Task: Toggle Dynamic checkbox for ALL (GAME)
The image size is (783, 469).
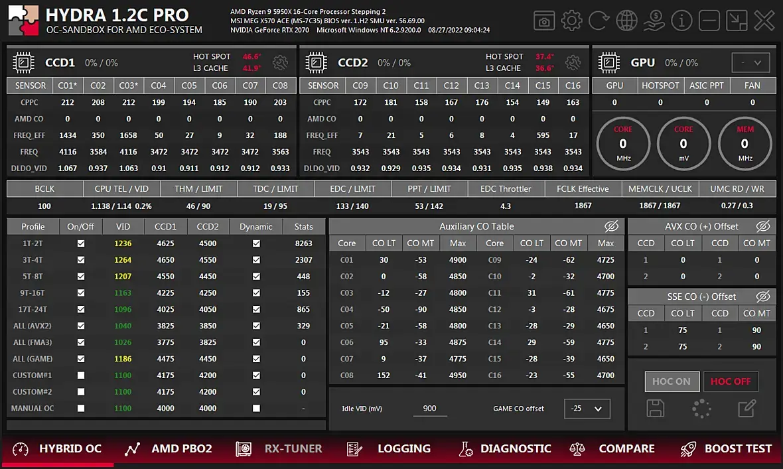Action: pyautogui.click(x=256, y=359)
